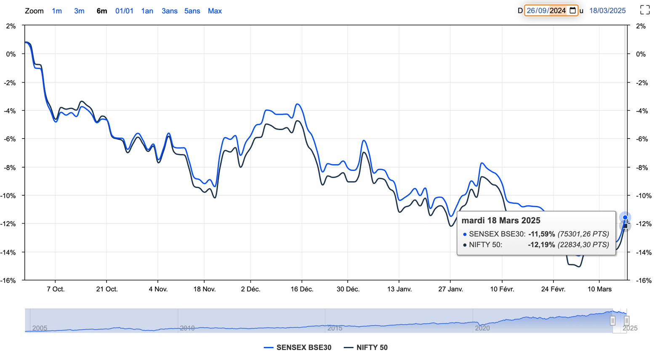
Task: Open the calendar date picker icon
Action: [x=572, y=11]
